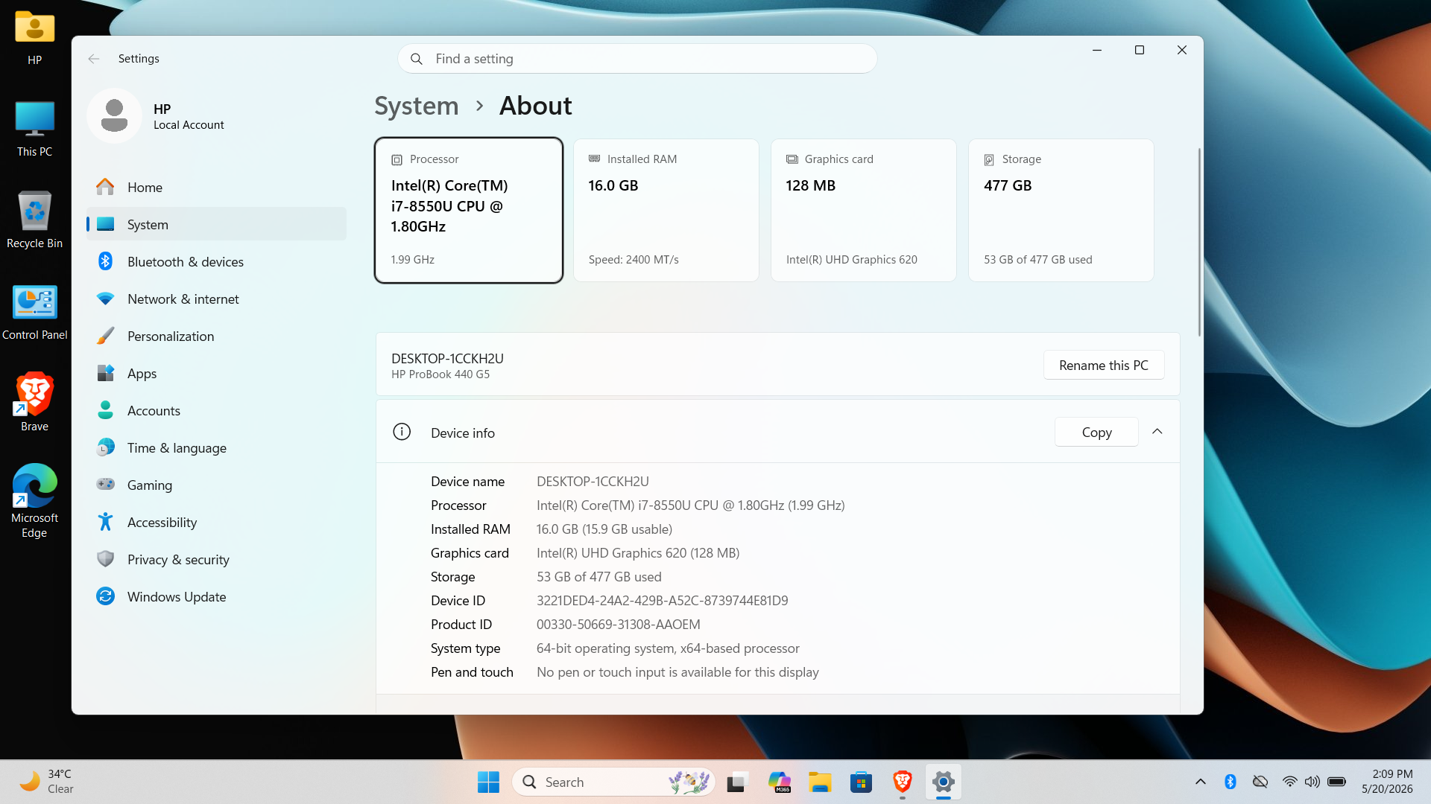Go to Home in Settings sidebar

[x=216, y=188]
